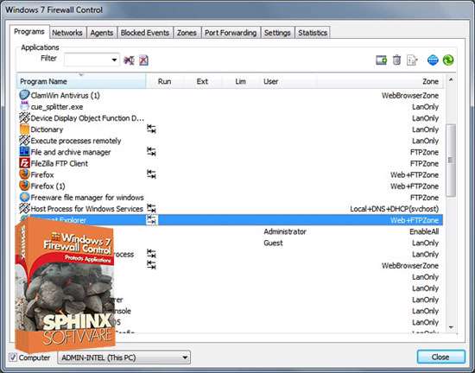The height and width of the screenshot is (373, 475).
Task: Click Run arrows icon in selected Internet Explorer row
Action: [x=151, y=220]
